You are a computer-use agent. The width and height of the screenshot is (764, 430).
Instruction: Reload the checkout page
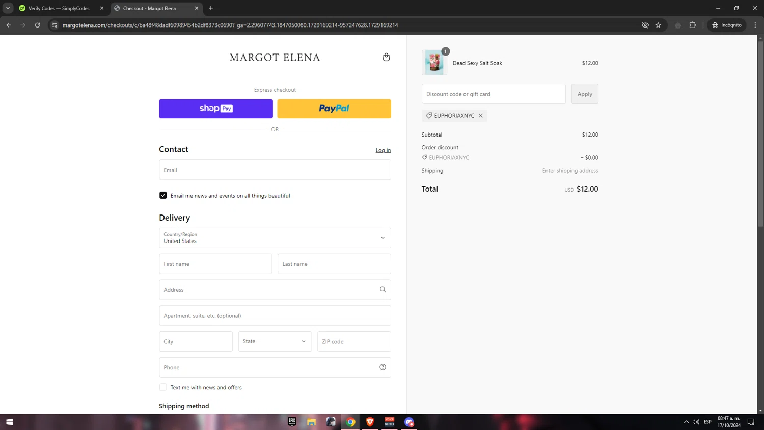coord(37,25)
